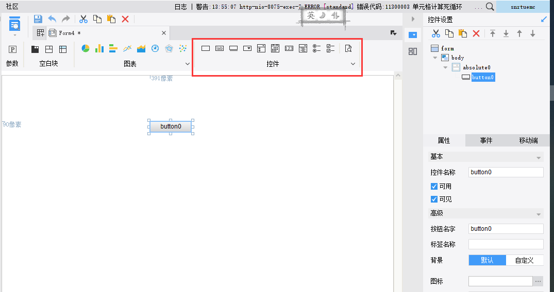Screen dimensions: 554x292
Task: Collapse the body tree node
Action: 435,58
